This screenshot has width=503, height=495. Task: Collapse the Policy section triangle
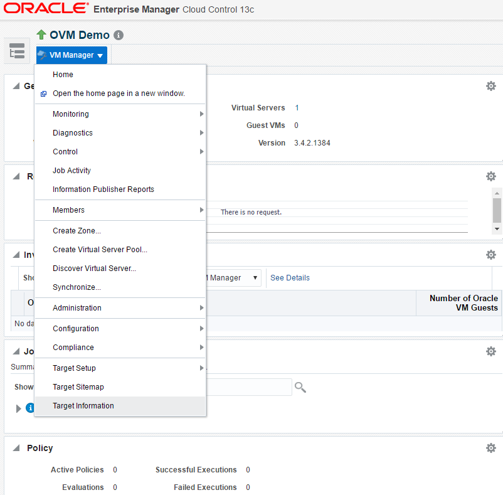[16, 448]
